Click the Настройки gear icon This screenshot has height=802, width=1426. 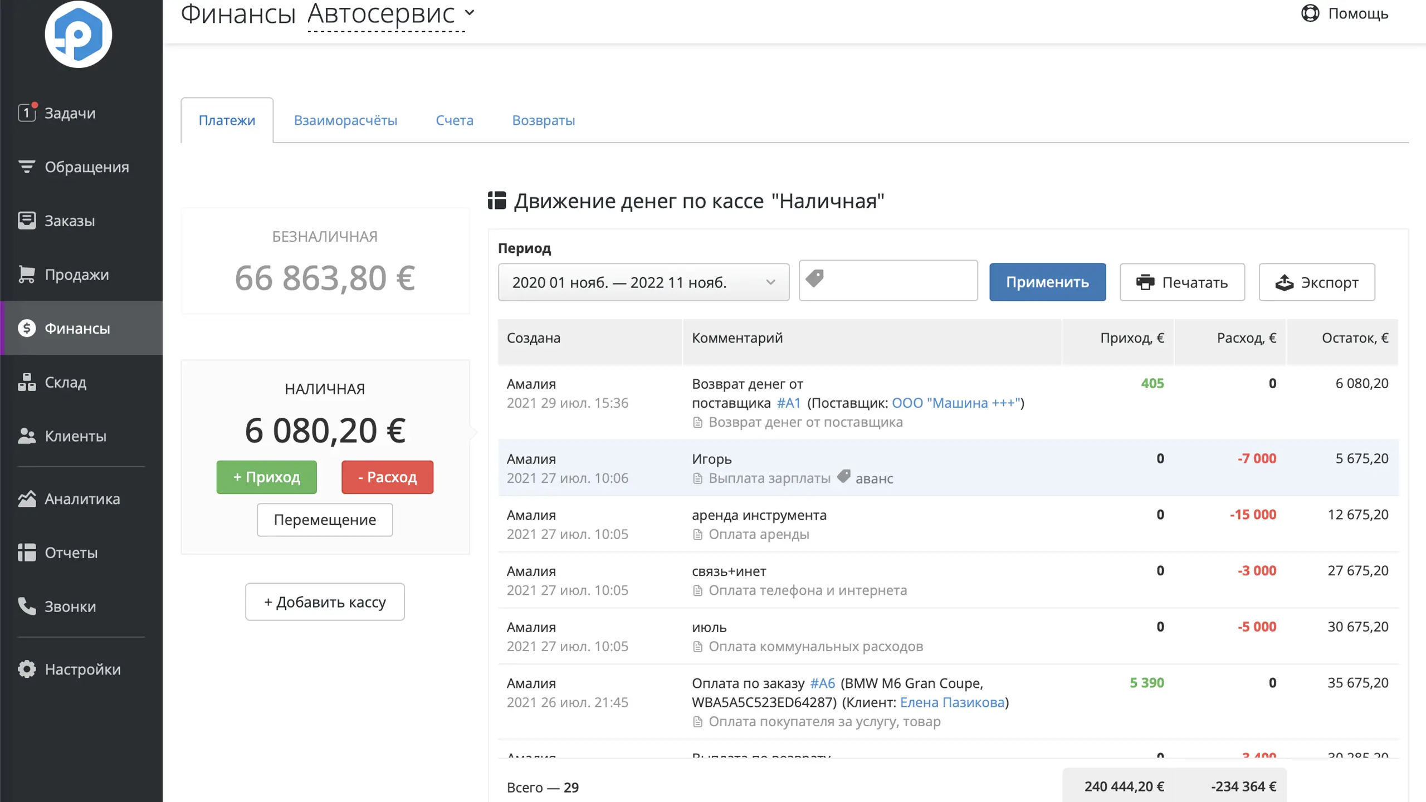27,669
